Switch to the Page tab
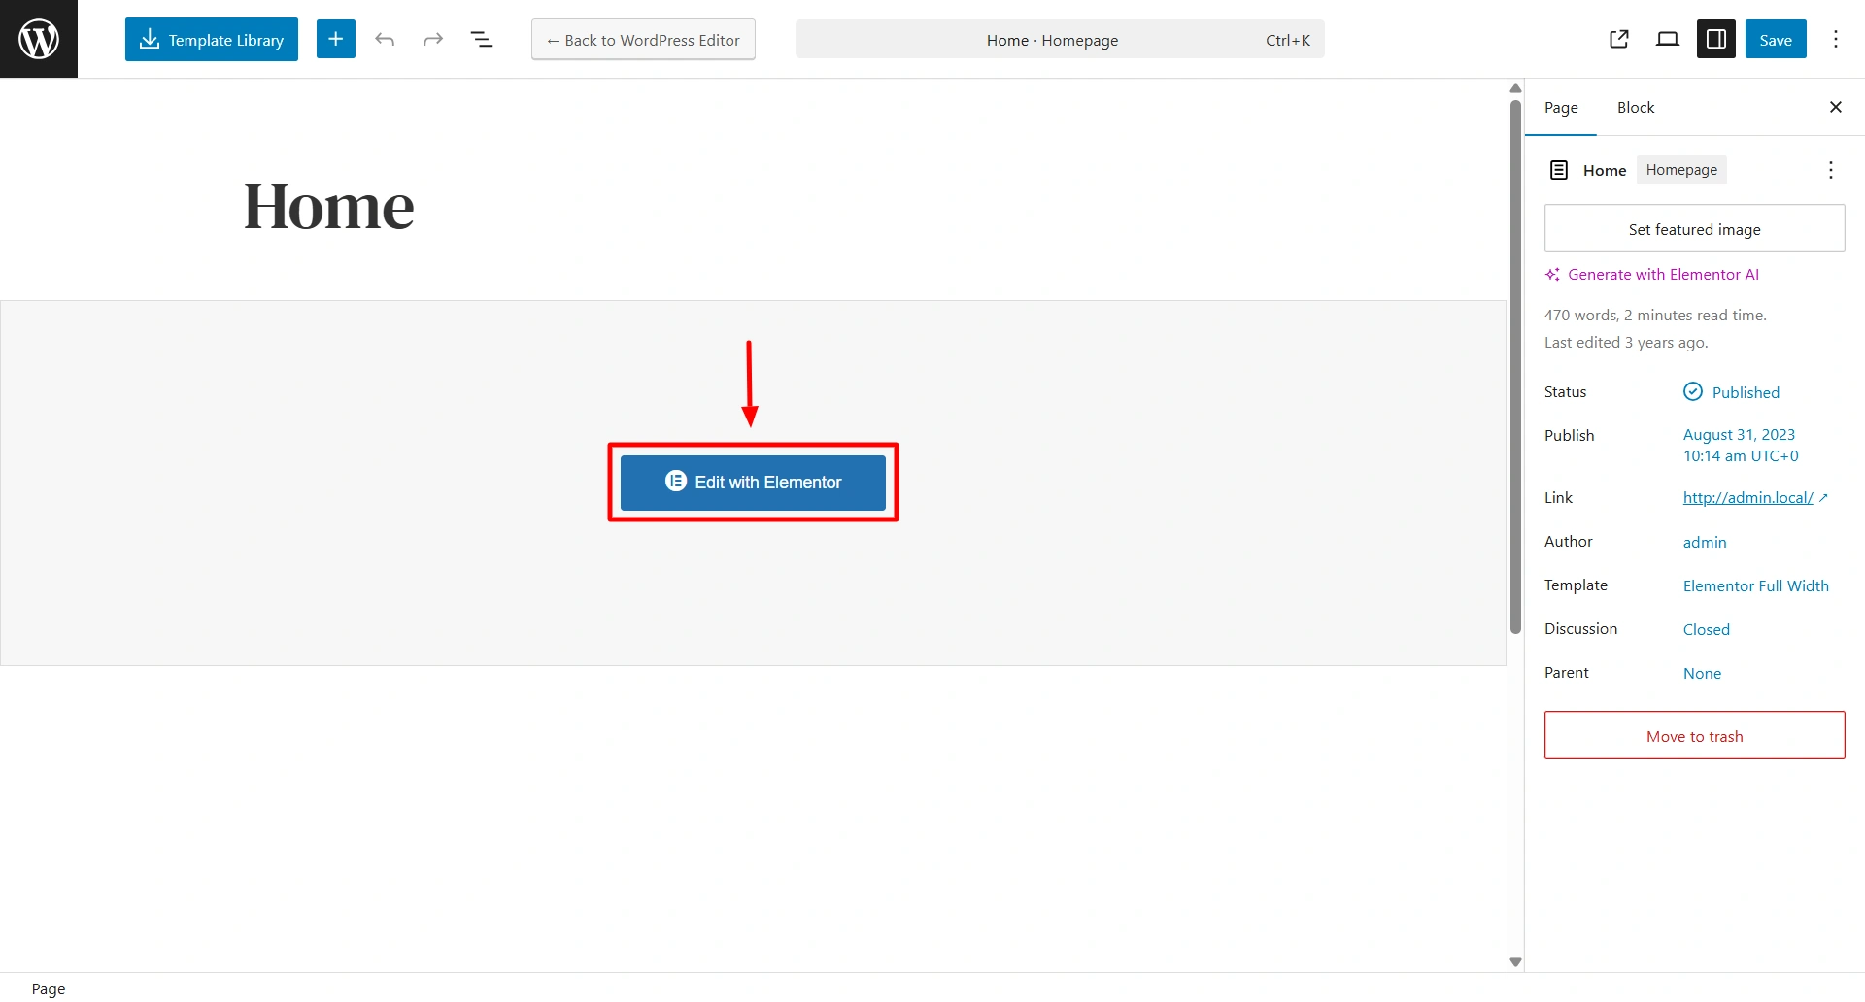The image size is (1865, 1002). tap(1561, 107)
